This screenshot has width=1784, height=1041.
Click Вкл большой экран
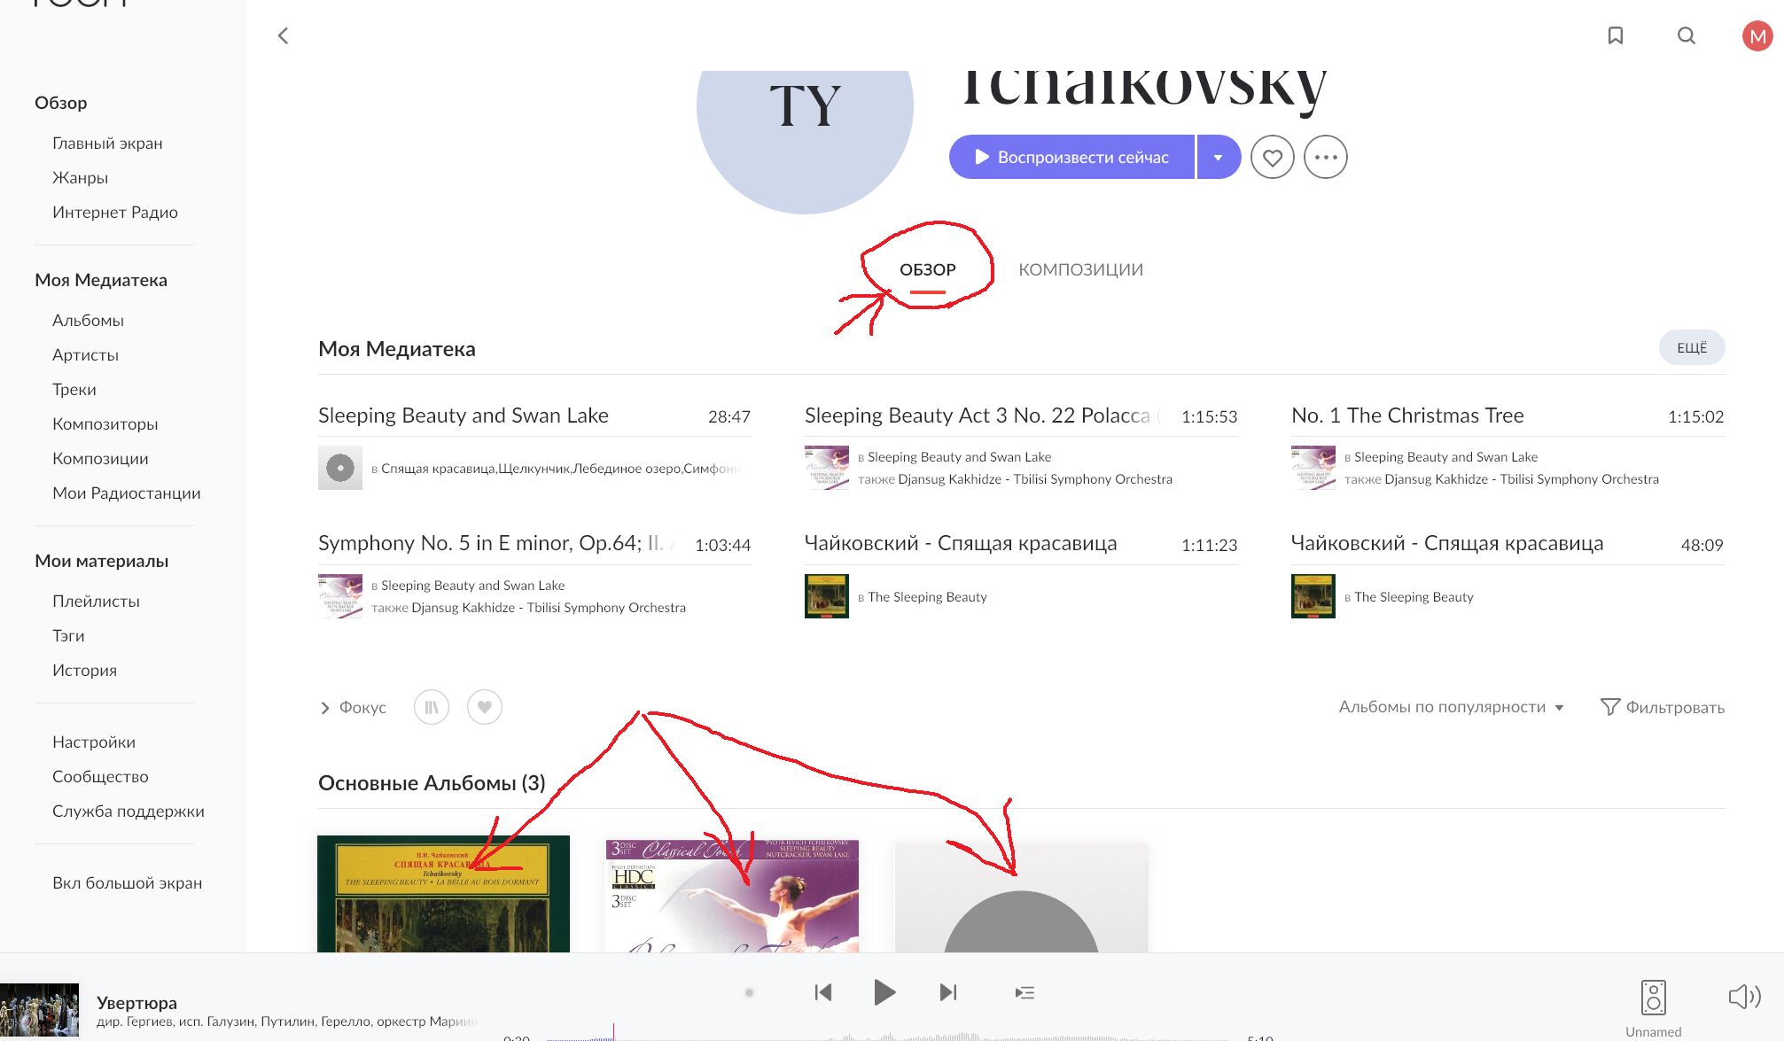(x=127, y=882)
